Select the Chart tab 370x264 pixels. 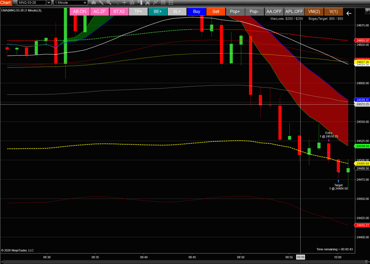pos(6,3)
